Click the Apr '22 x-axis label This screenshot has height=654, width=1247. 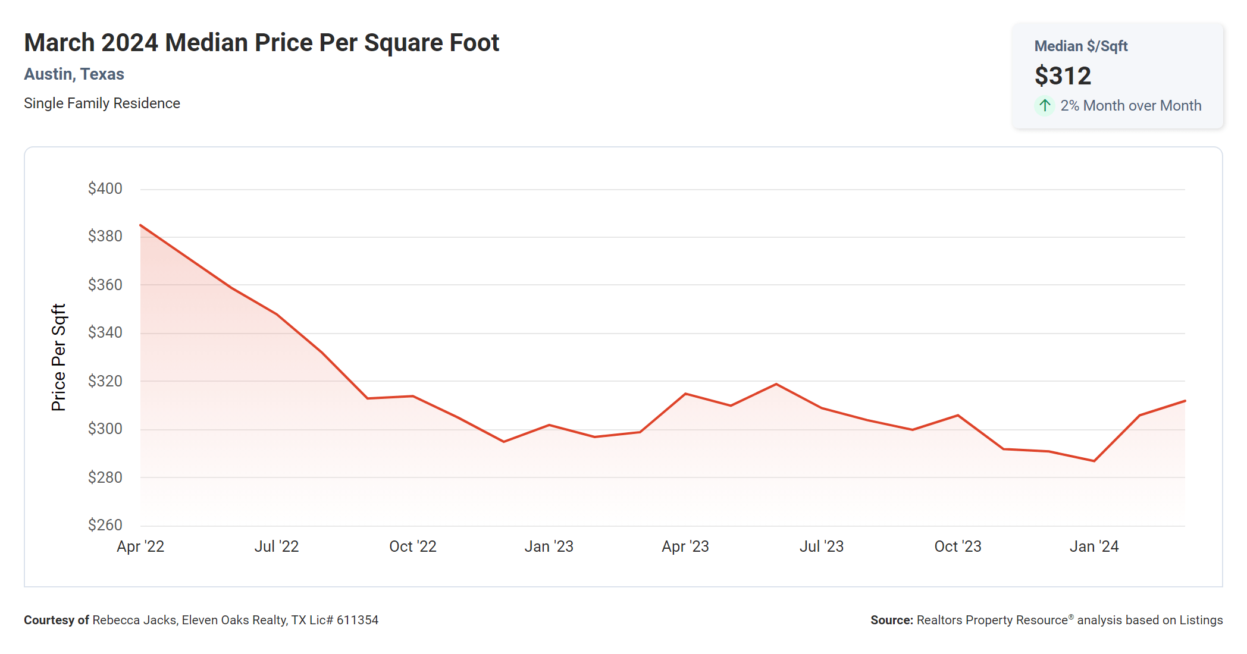(x=140, y=546)
